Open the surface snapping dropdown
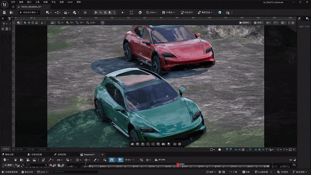Image resolution: width=311 pixels, height=175 pixels. pos(53,23)
